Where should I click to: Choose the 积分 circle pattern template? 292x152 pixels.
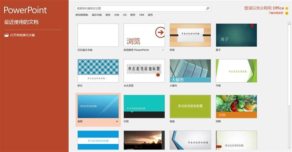pos(98,71)
